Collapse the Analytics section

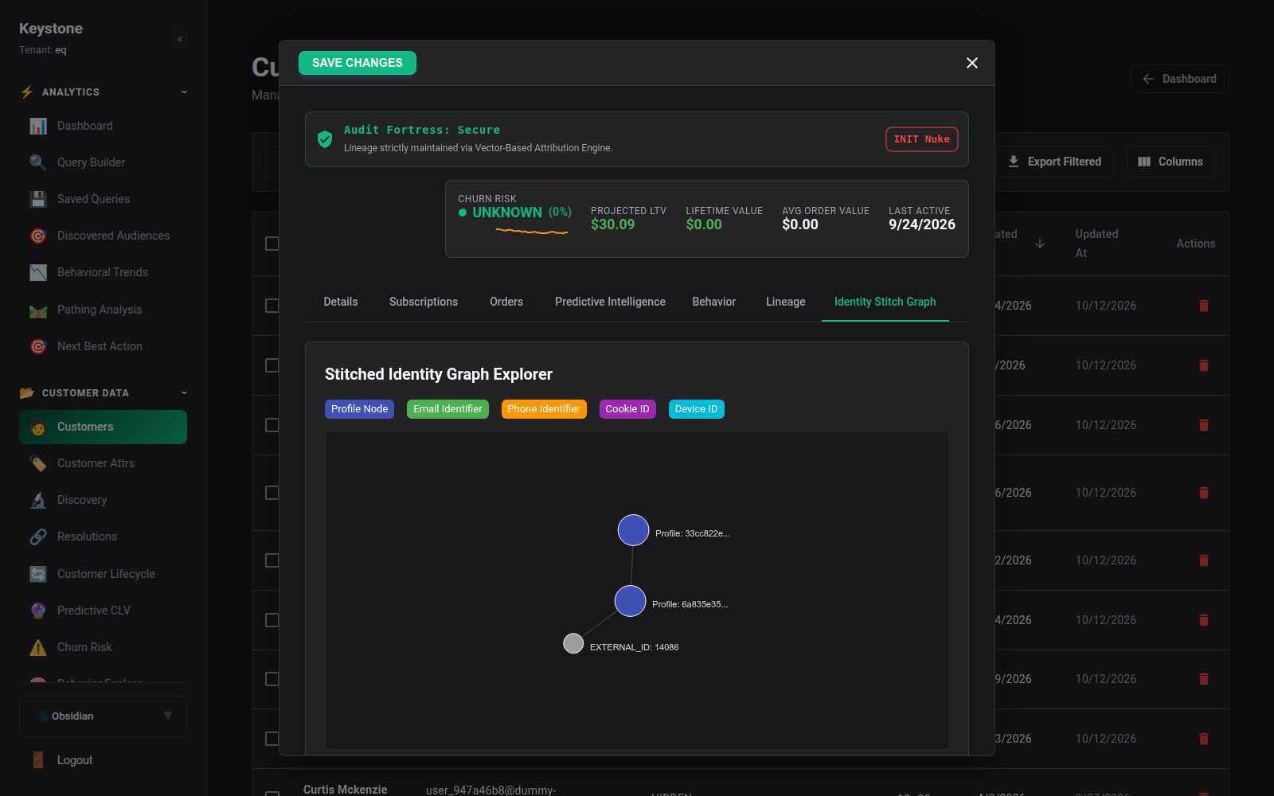pyautogui.click(x=184, y=92)
